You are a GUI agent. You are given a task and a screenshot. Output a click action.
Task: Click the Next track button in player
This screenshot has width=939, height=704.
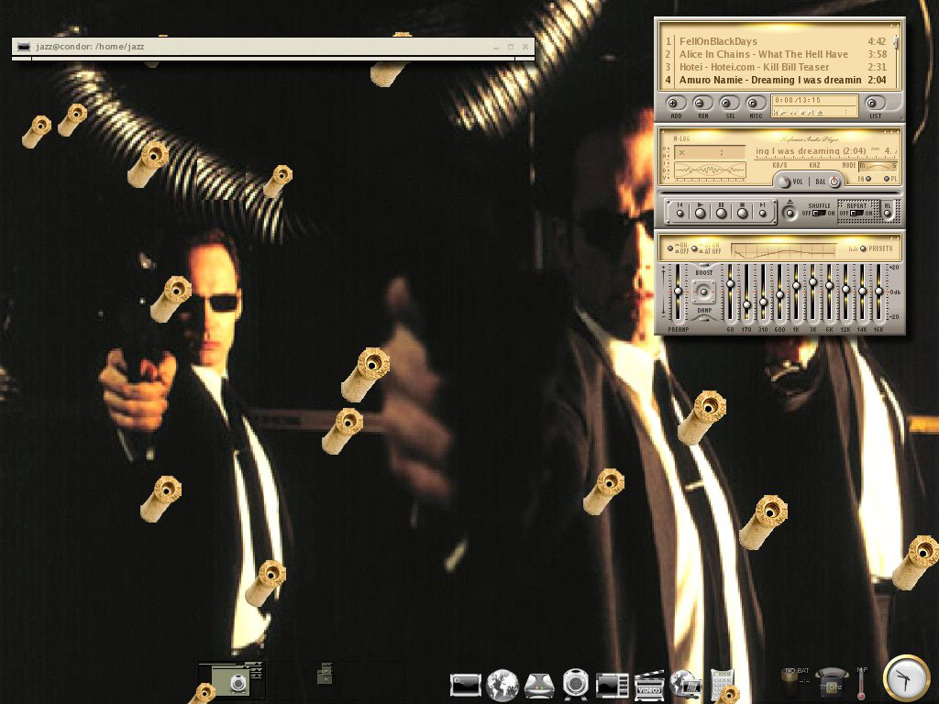762,212
